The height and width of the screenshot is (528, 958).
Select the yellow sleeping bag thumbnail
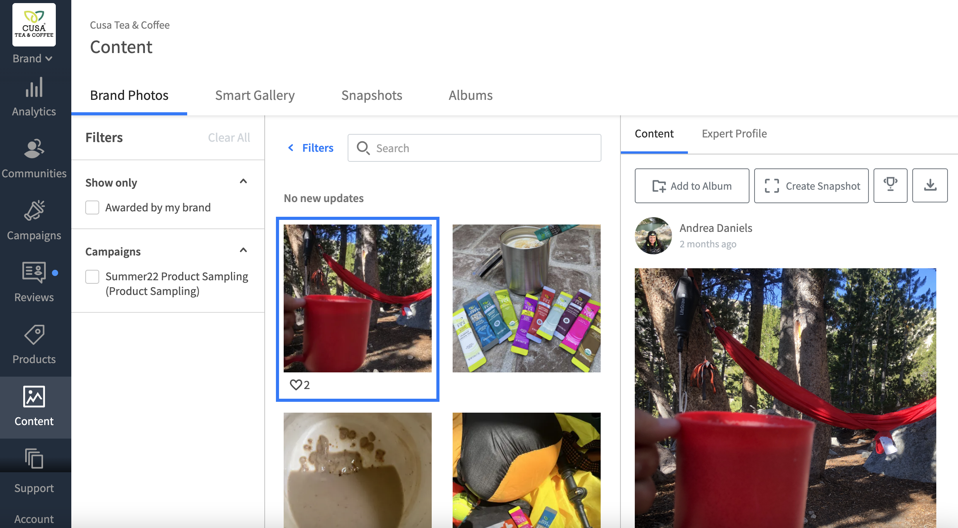click(x=526, y=470)
